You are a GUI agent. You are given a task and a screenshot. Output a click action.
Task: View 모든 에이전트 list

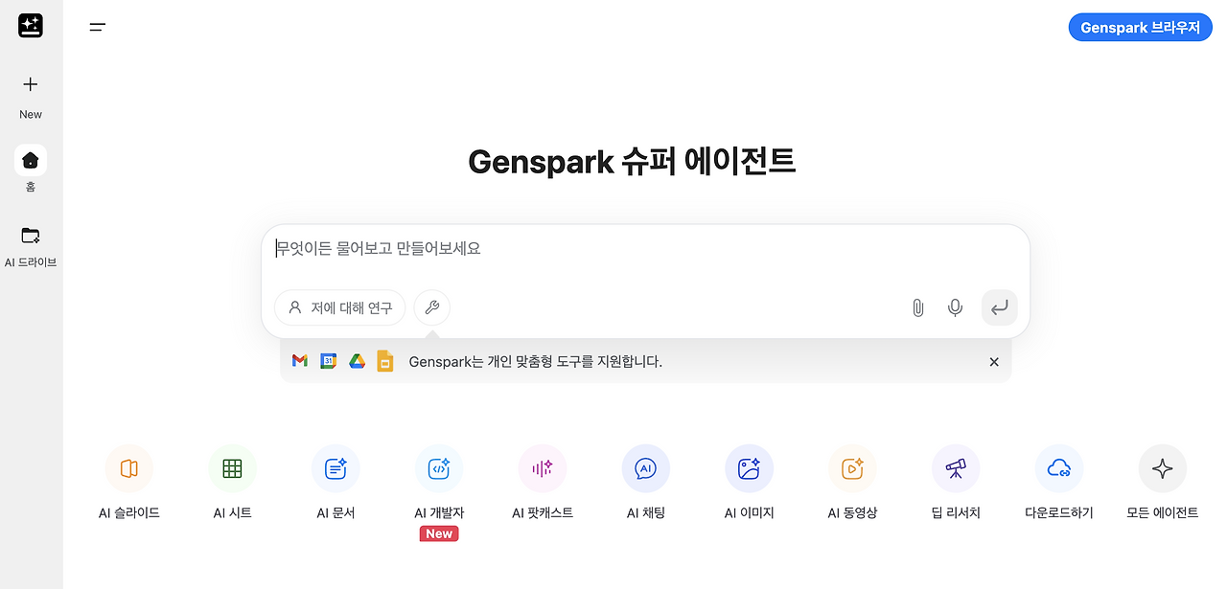[1162, 479]
